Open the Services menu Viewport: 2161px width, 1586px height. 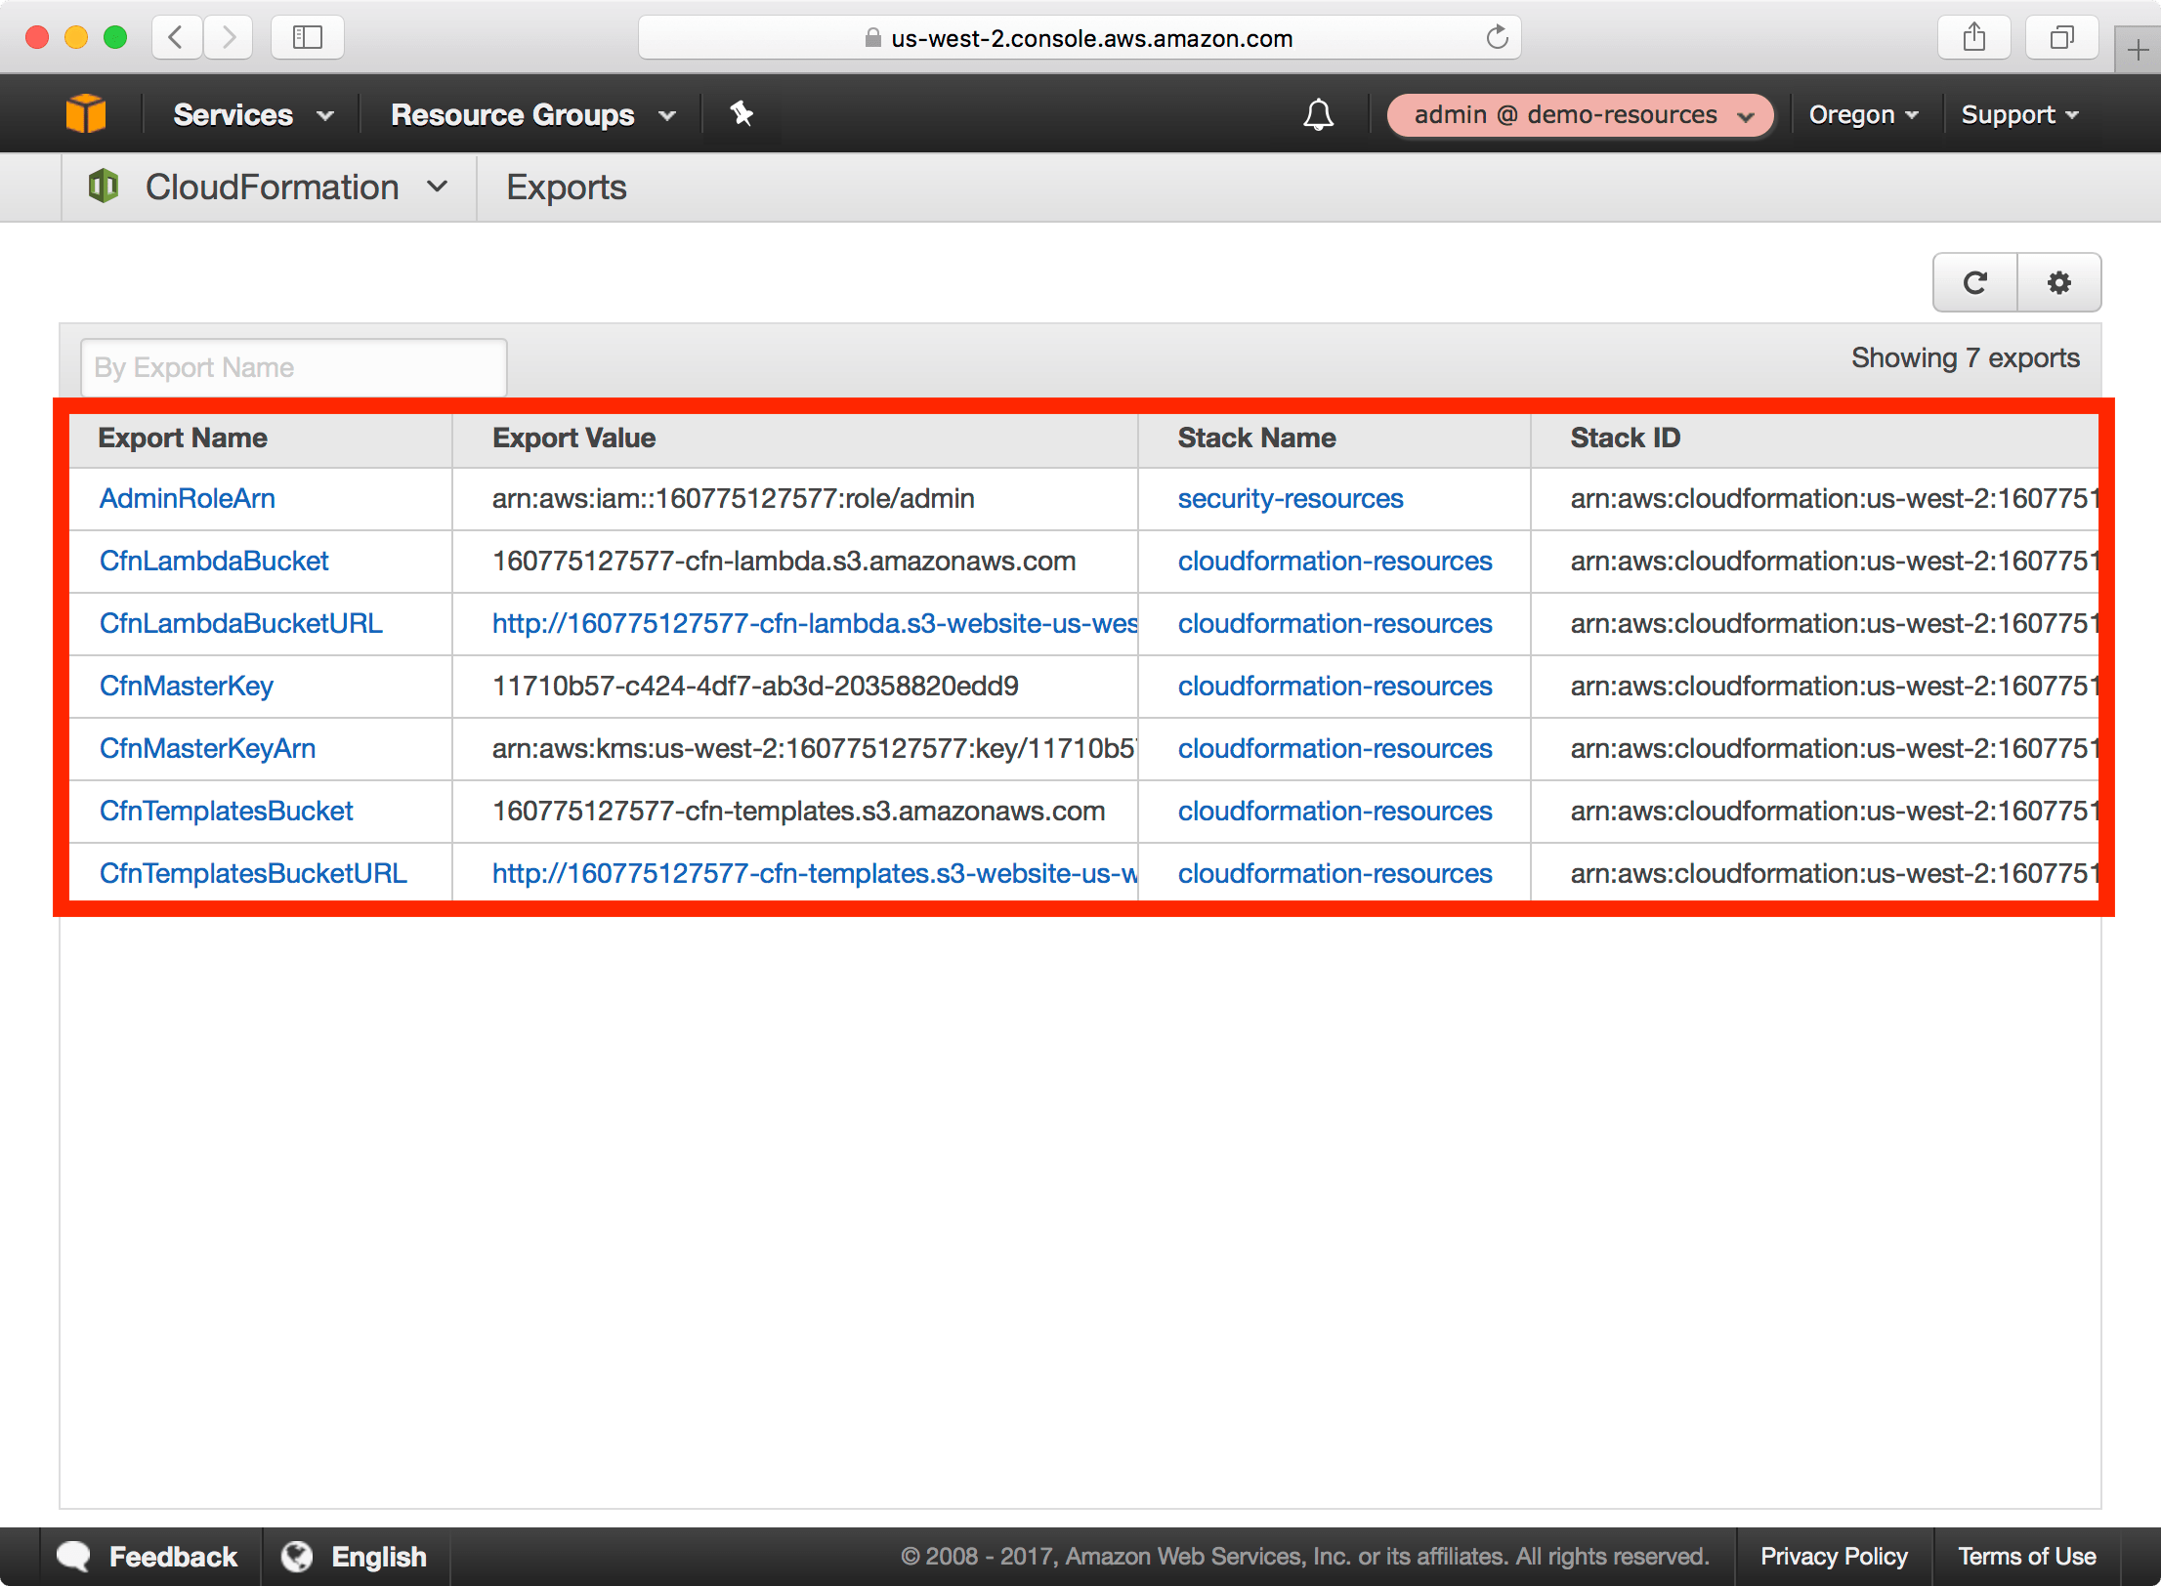[251, 114]
